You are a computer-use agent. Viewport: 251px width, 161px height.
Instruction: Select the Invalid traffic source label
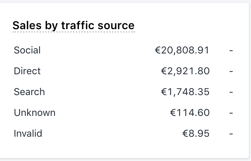pyautogui.click(x=28, y=133)
